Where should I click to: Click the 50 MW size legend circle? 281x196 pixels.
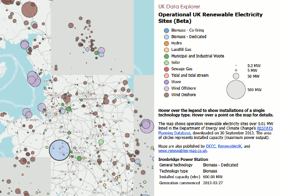point(236,76)
